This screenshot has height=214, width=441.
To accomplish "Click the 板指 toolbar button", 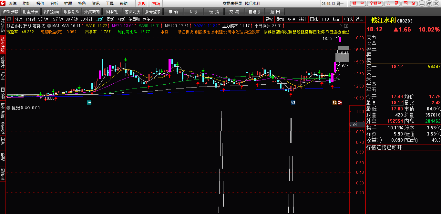I will pos(214,12).
